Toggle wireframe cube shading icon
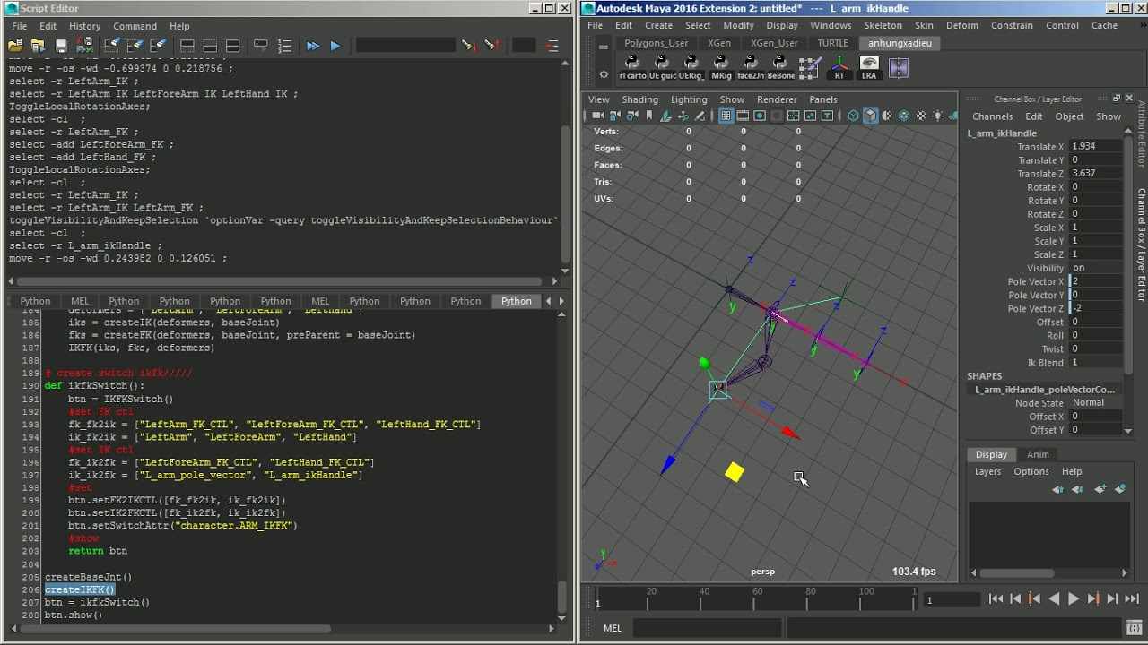 (853, 116)
